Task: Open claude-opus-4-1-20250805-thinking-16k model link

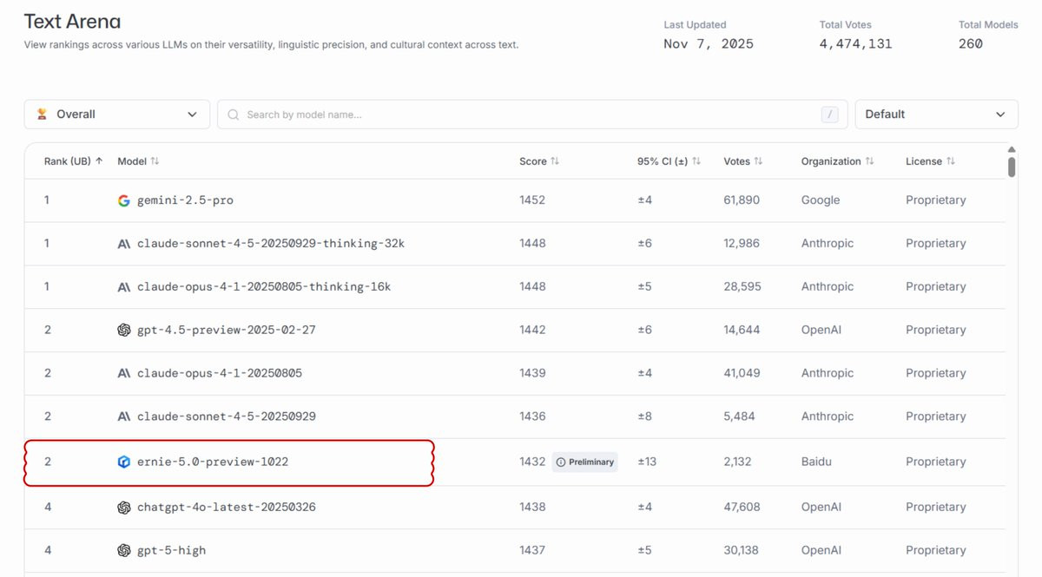Action: [264, 287]
